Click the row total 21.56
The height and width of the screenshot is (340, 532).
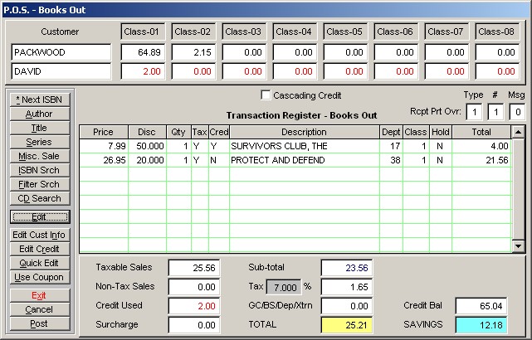(x=481, y=160)
